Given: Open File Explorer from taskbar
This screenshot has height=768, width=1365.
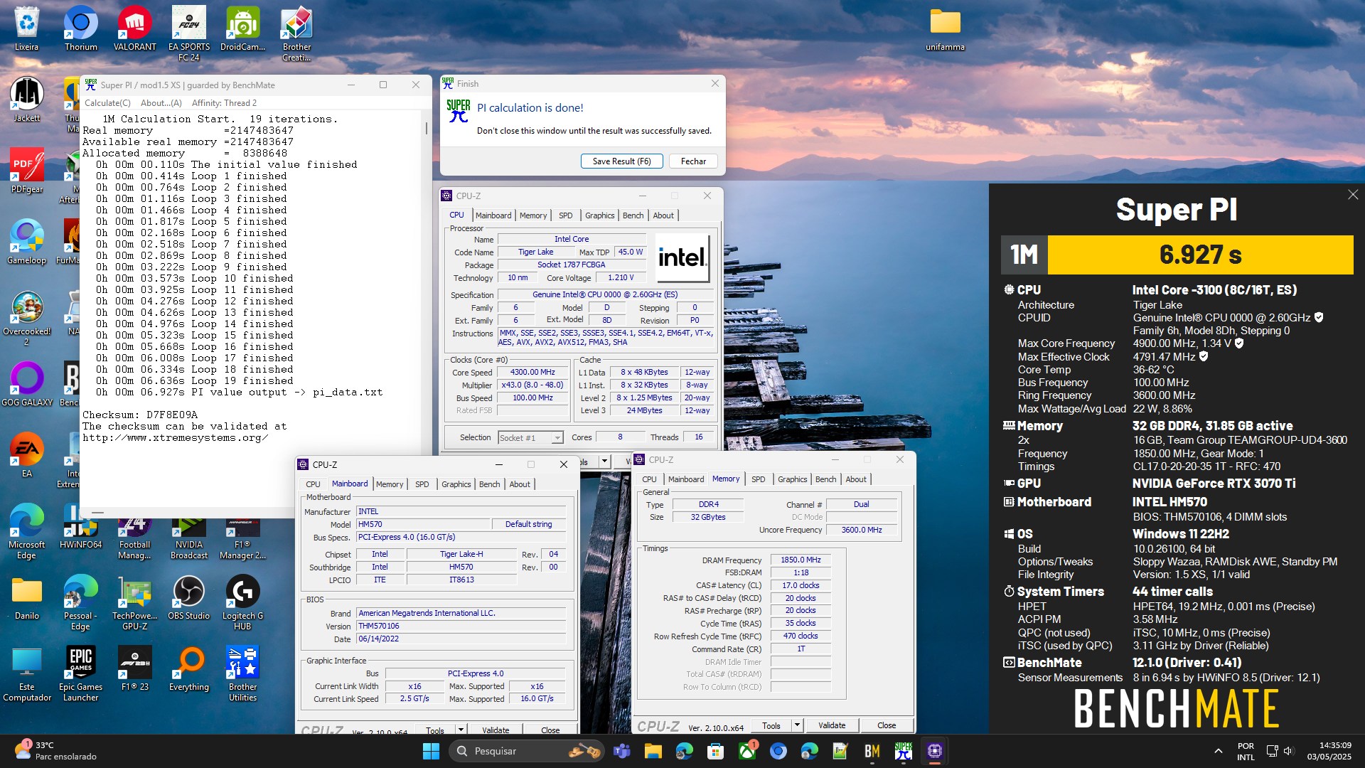Looking at the screenshot, I should (653, 751).
